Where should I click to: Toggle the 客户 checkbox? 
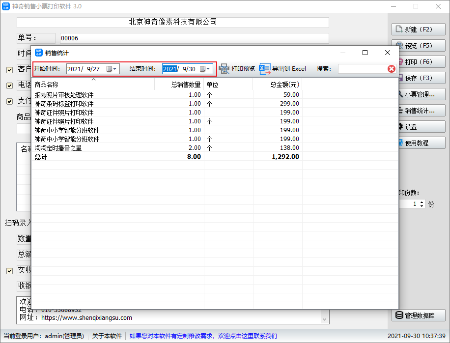[9, 70]
